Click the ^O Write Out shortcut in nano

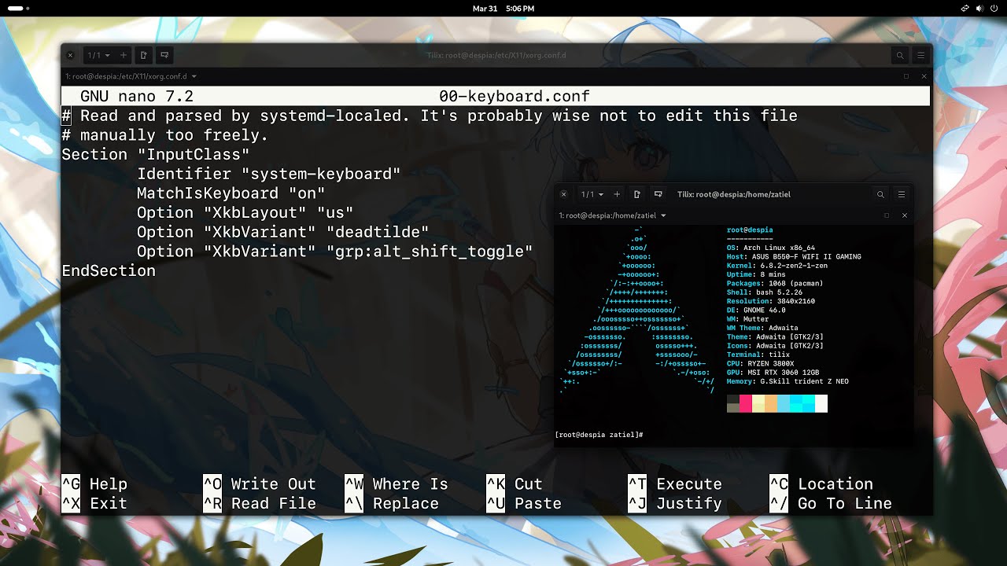(x=260, y=484)
